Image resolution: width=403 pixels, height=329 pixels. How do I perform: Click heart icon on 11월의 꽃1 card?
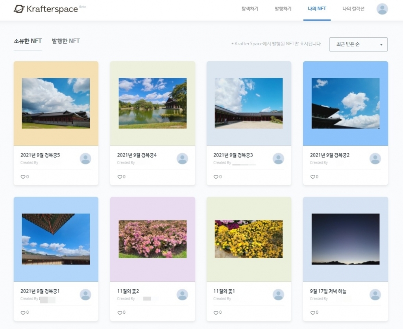tap(216, 313)
